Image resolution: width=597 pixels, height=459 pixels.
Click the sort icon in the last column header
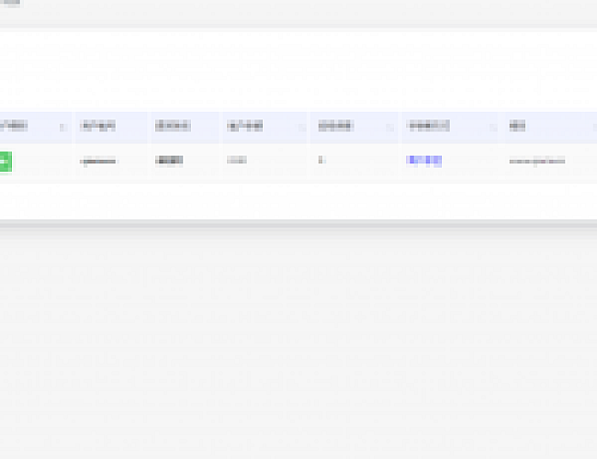tap(594, 128)
